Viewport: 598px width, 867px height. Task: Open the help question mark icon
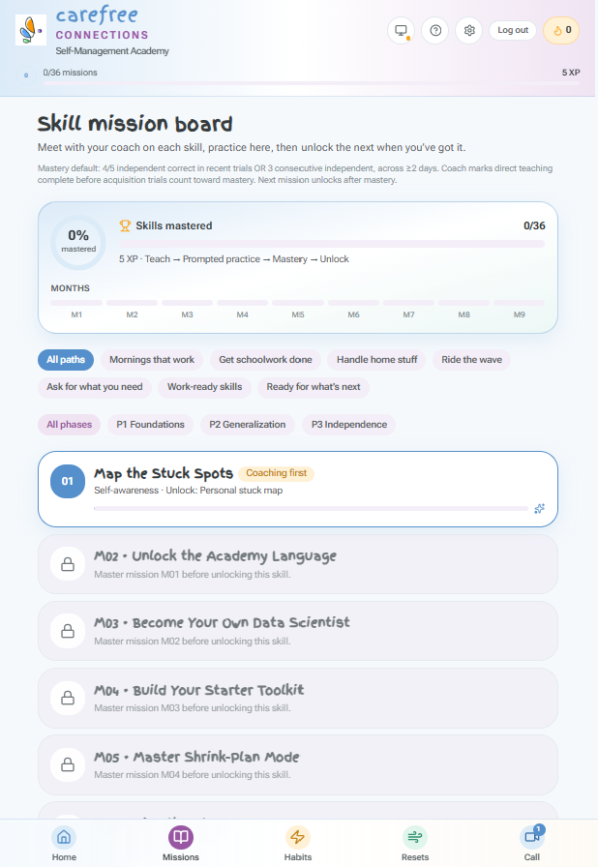click(435, 30)
